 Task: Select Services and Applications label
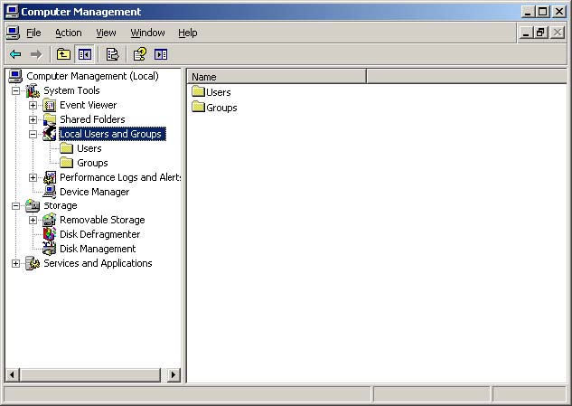click(98, 263)
